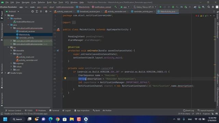Viewport: 219px width, 123px height.
Task: Open the Android project view dropdown
Action: tap(12, 11)
